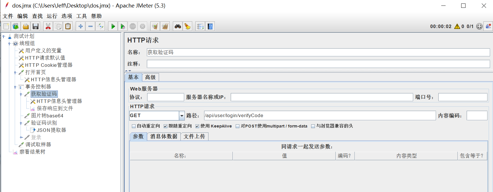Open the Templates icon in toolbar

pyautogui.click(x=16, y=26)
